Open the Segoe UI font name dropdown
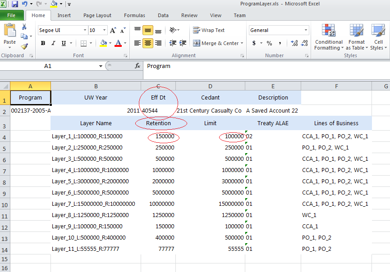This screenshot has height=272, width=390. [85, 30]
